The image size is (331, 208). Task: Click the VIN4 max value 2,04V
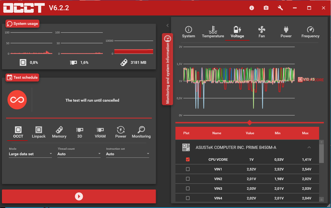(306, 198)
